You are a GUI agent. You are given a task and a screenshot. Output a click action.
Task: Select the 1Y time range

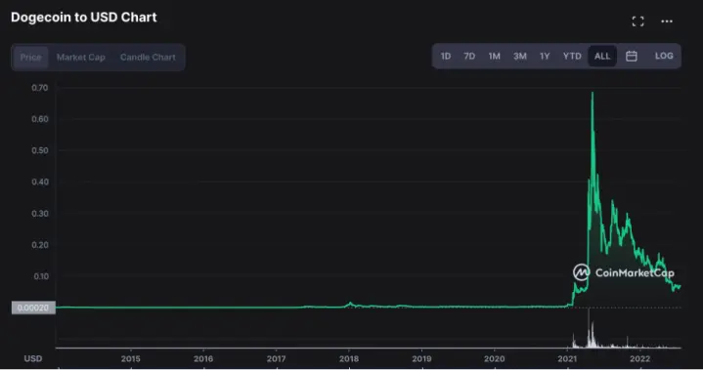pos(545,56)
